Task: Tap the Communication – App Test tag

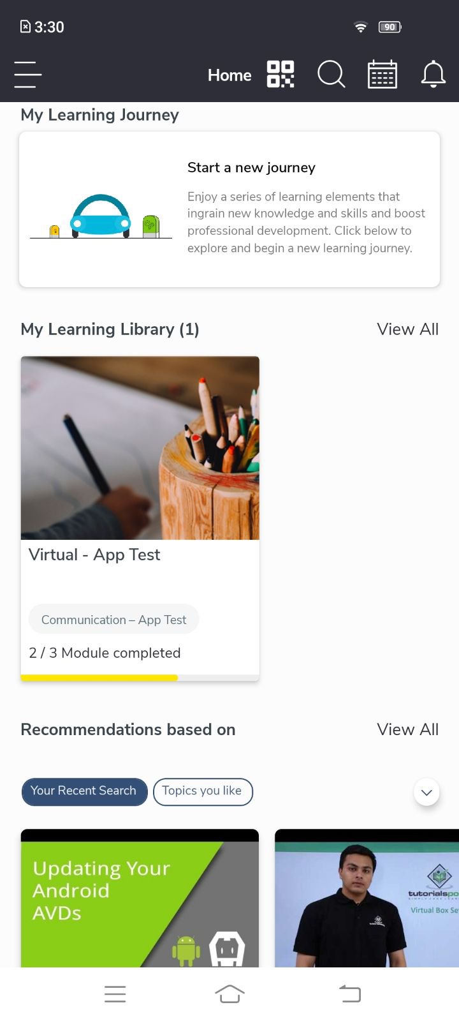Action: pos(113,620)
